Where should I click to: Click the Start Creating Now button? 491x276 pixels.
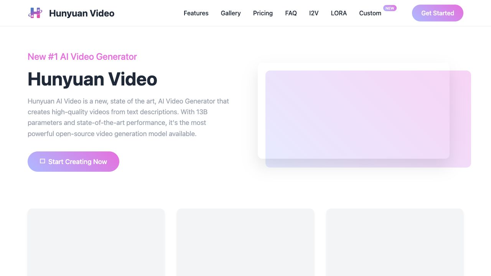(x=73, y=161)
